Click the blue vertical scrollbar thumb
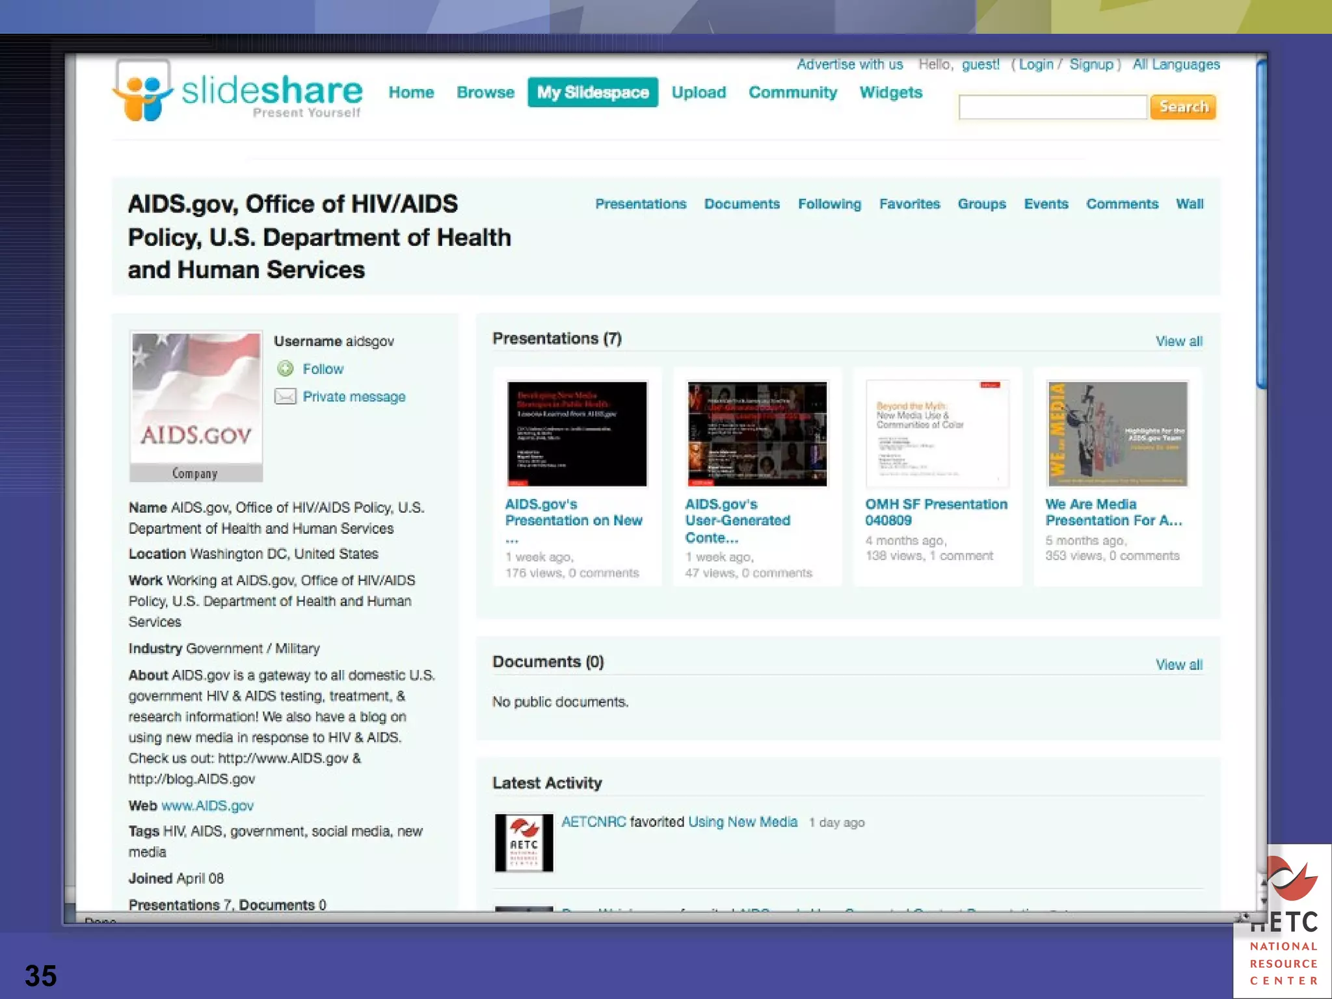The width and height of the screenshot is (1332, 999). click(x=1261, y=224)
